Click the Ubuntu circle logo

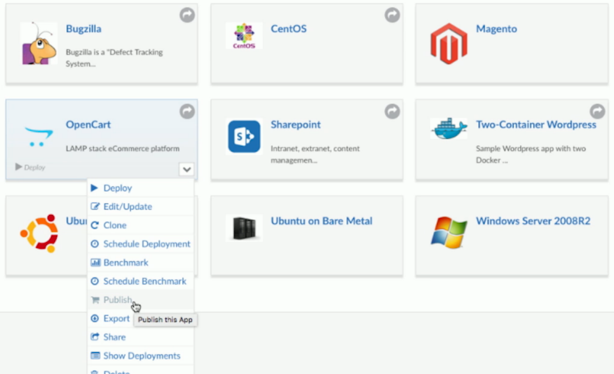click(x=39, y=233)
